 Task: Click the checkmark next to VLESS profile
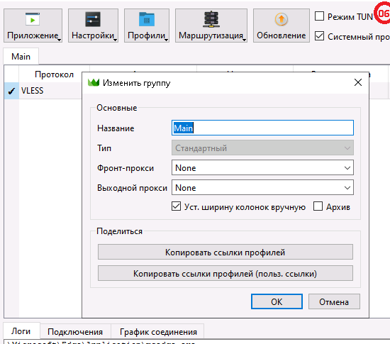[11, 91]
